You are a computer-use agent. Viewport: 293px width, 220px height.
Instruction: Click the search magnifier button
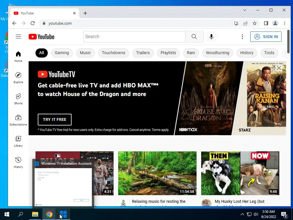pyautogui.click(x=194, y=37)
